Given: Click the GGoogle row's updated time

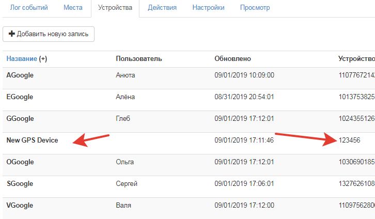Looking at the screenshot, I should tap(244, 119).
